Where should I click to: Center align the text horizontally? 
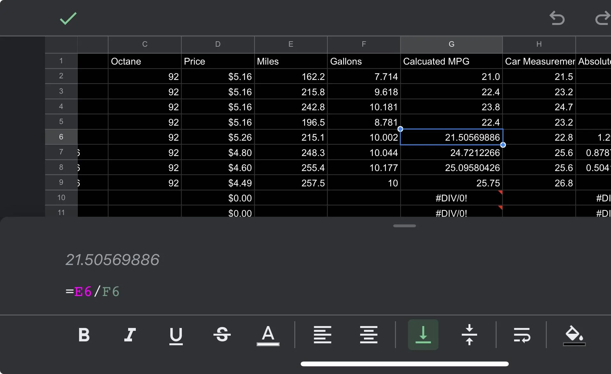368,335
